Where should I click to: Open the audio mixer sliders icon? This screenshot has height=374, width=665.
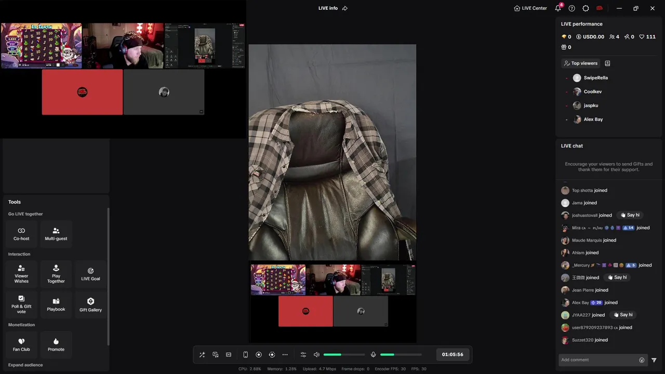coord(303,355)
